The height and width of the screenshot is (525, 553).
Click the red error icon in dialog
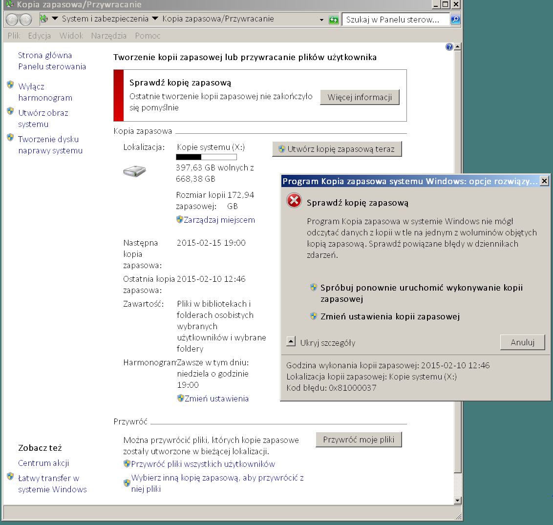(294, 201)
